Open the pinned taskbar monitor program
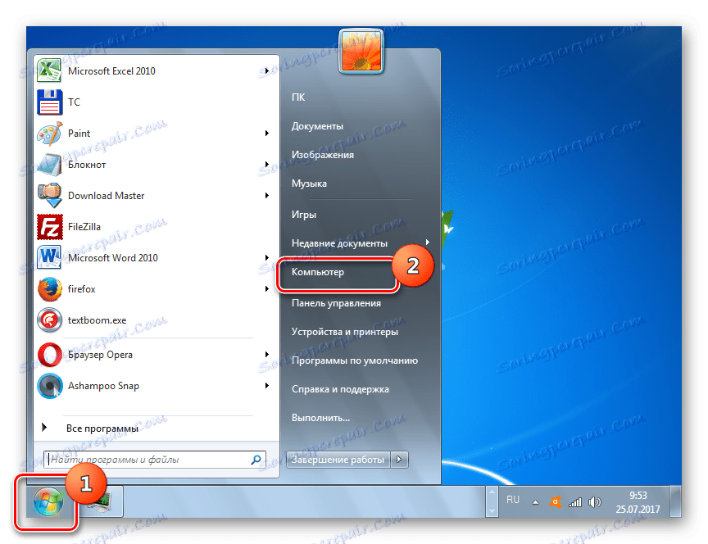The height and width of the screenshot is (544, 708). 99,501
